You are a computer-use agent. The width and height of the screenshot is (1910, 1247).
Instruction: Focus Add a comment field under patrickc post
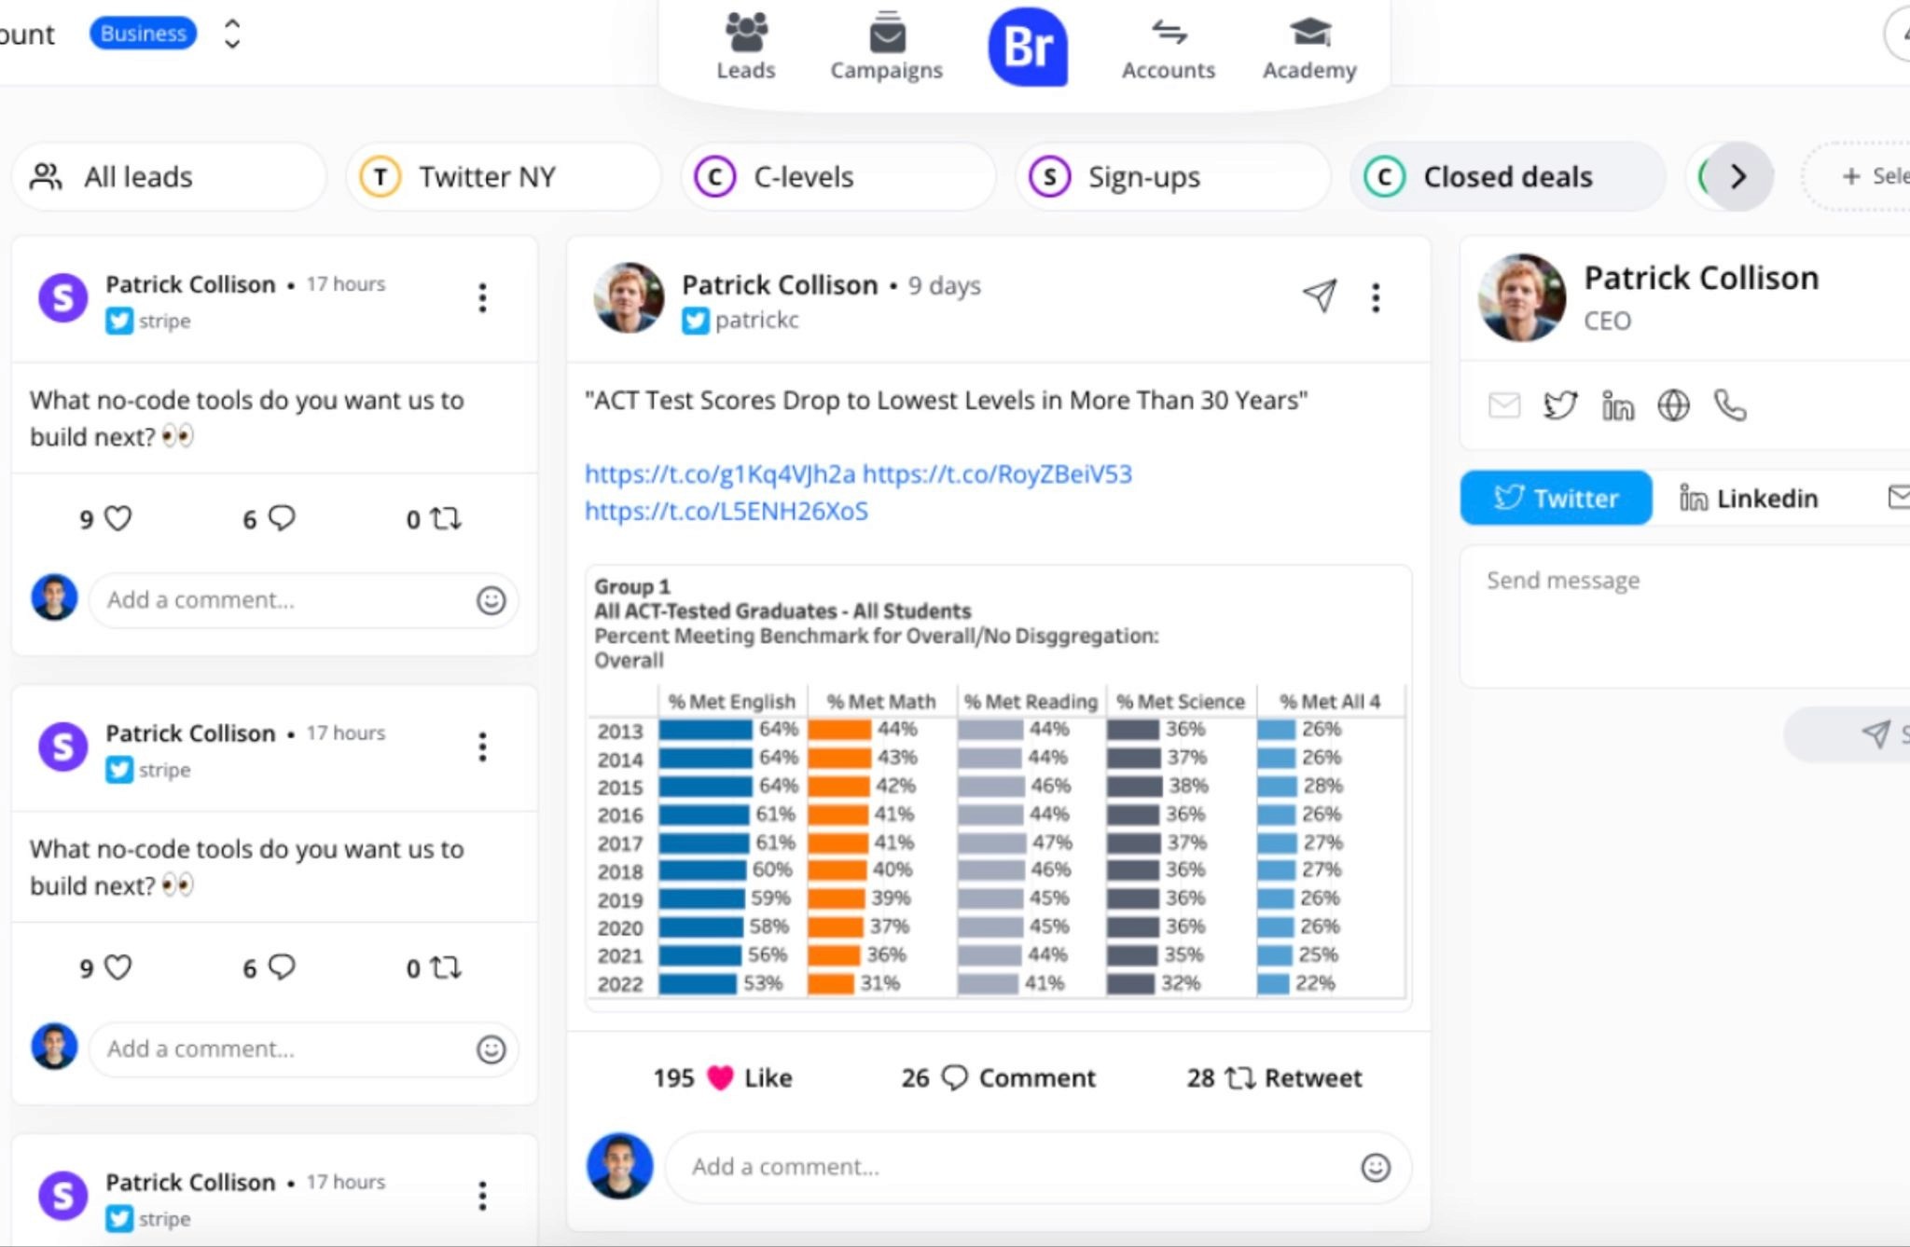(1038, 1167)
